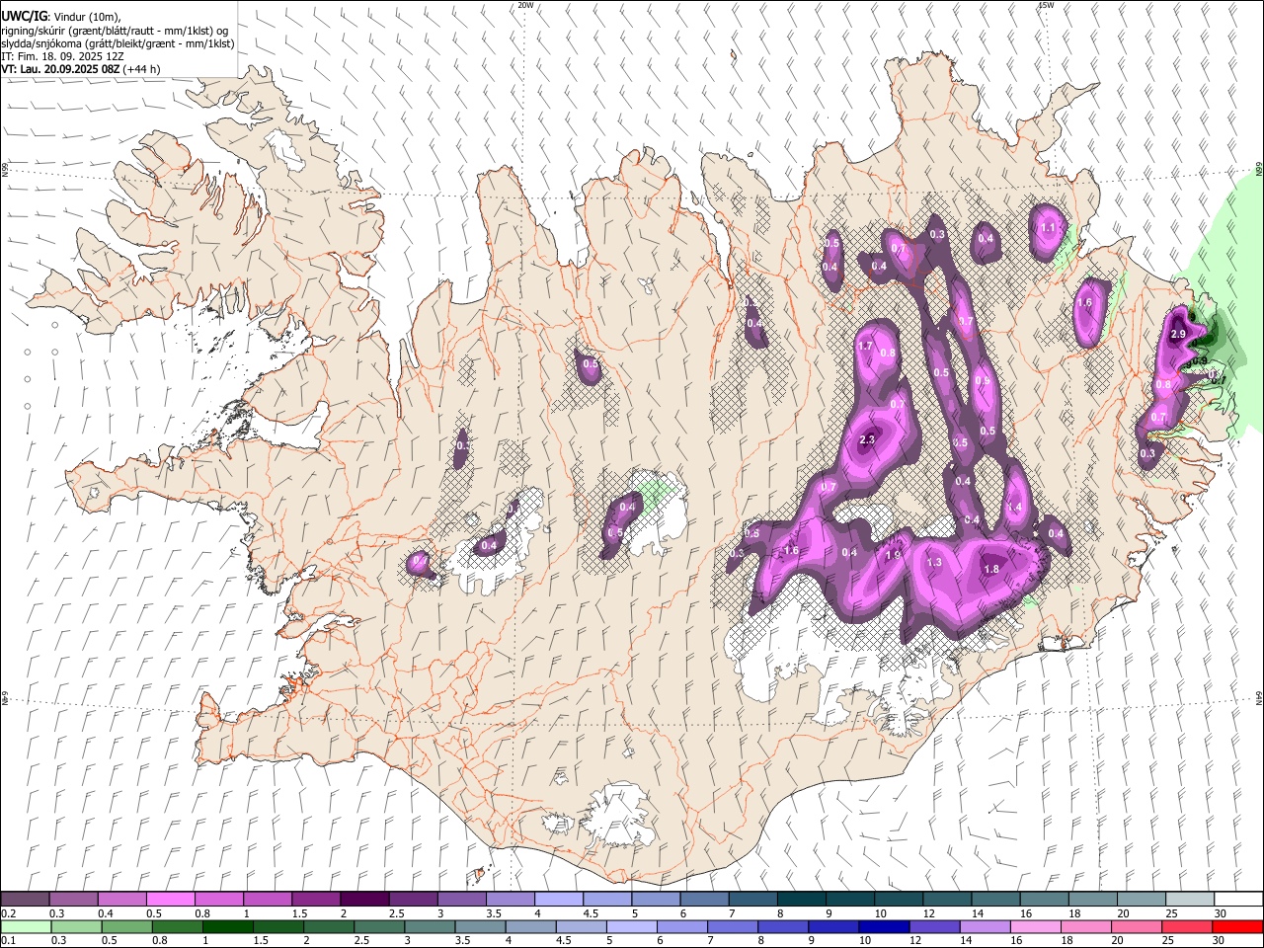
Task: Select the lavender upper swatch between 4 and 4.5
Action: pyautogui.click(x=557, y=899)
